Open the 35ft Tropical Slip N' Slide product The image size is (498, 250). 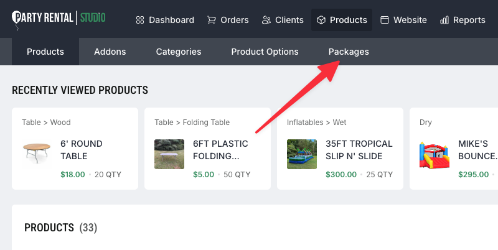click(x=358, y=149)
